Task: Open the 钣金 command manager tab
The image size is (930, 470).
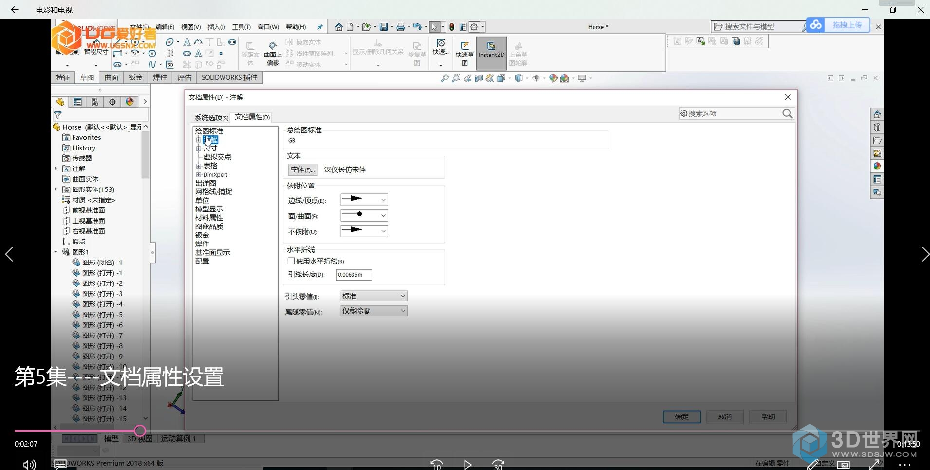Action: [135, 77]
